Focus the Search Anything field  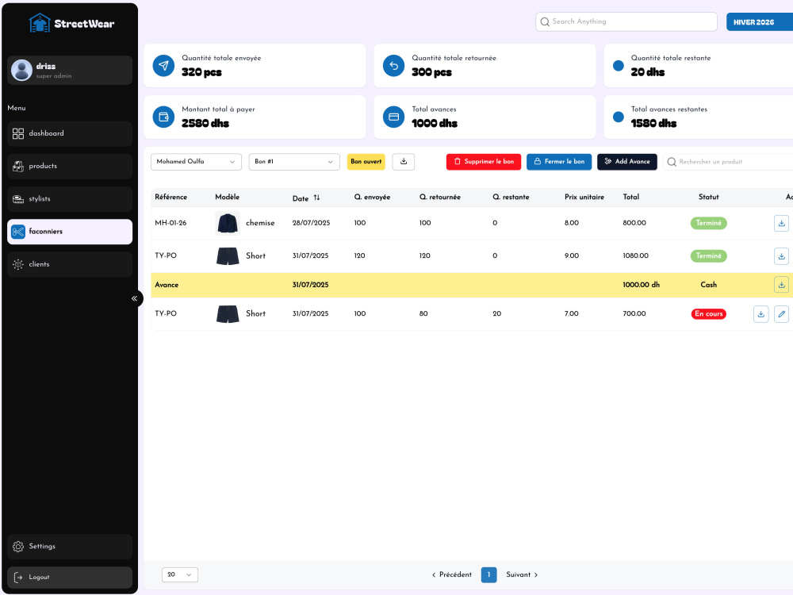pos(626,21)
